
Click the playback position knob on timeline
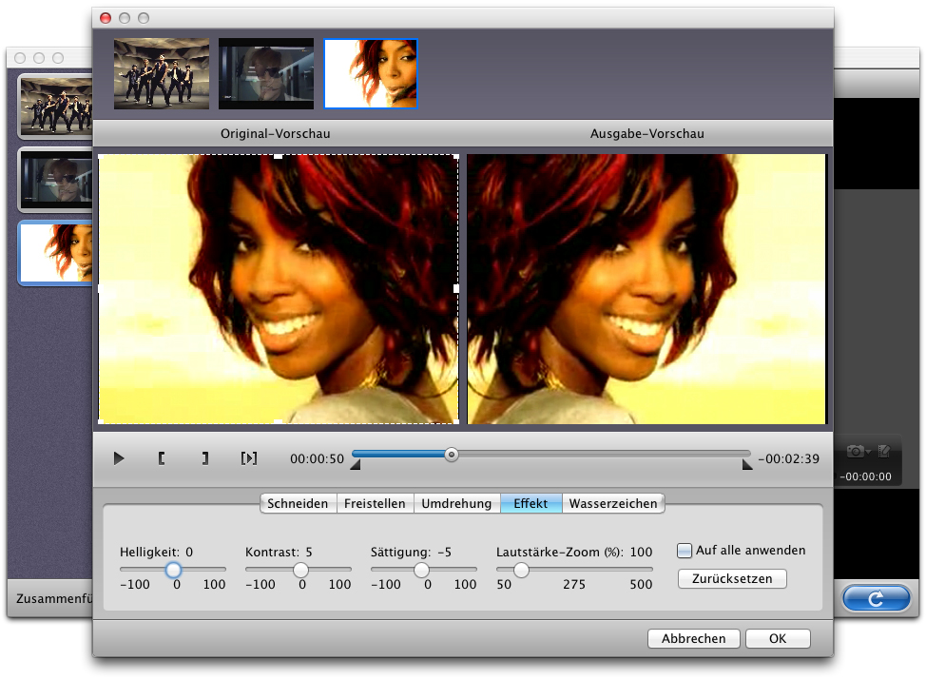(x=452, y=455)
